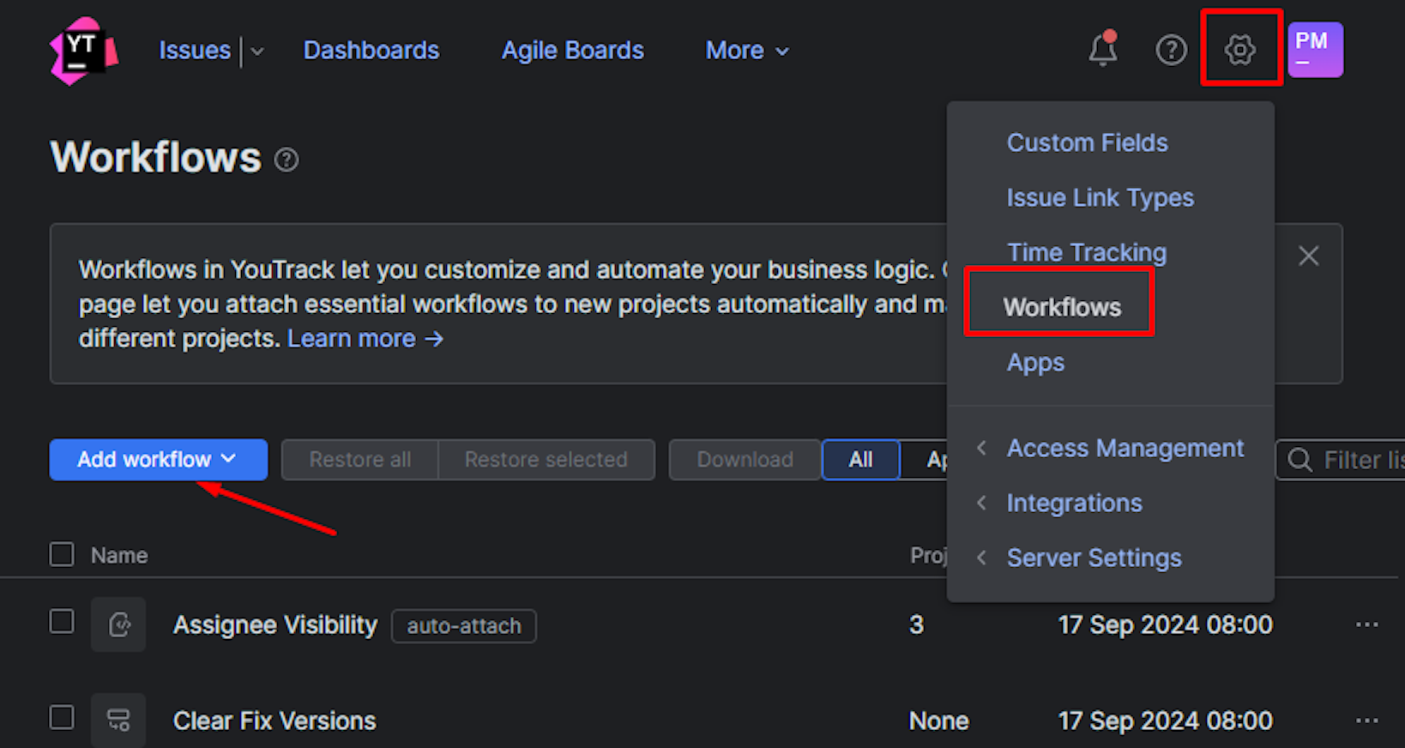Click the search icon in Filter list
This screenshot has width=1405, height=748.
(1300, 460)
